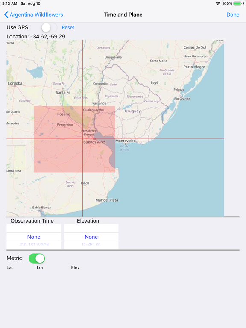Click Pelotas on the map
This screenshot has height=328, width=246.
click(179, 90)
